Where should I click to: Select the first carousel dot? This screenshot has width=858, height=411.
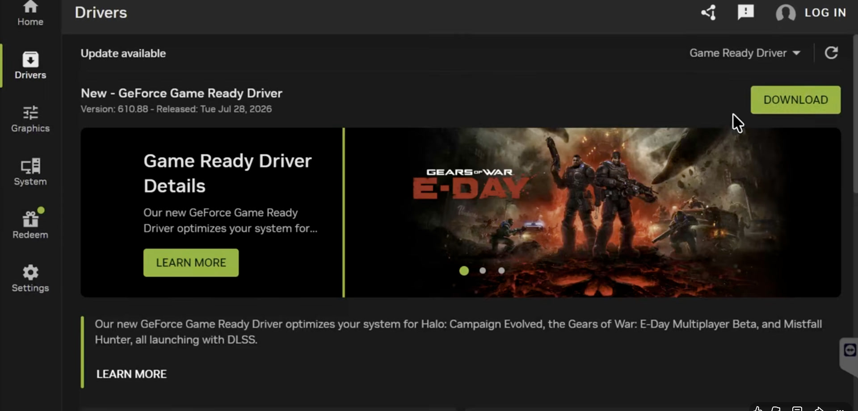pyautogui.click(x=464, y=271)
